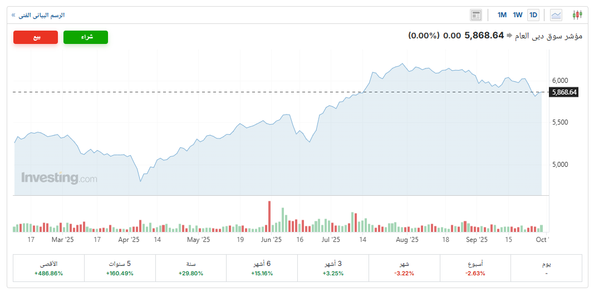Select the 3 months performance range
This screenshot has width=594, height=292.
point(333,268)
